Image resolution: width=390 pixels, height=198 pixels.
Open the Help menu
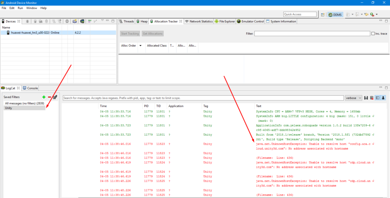click(43, 8)
